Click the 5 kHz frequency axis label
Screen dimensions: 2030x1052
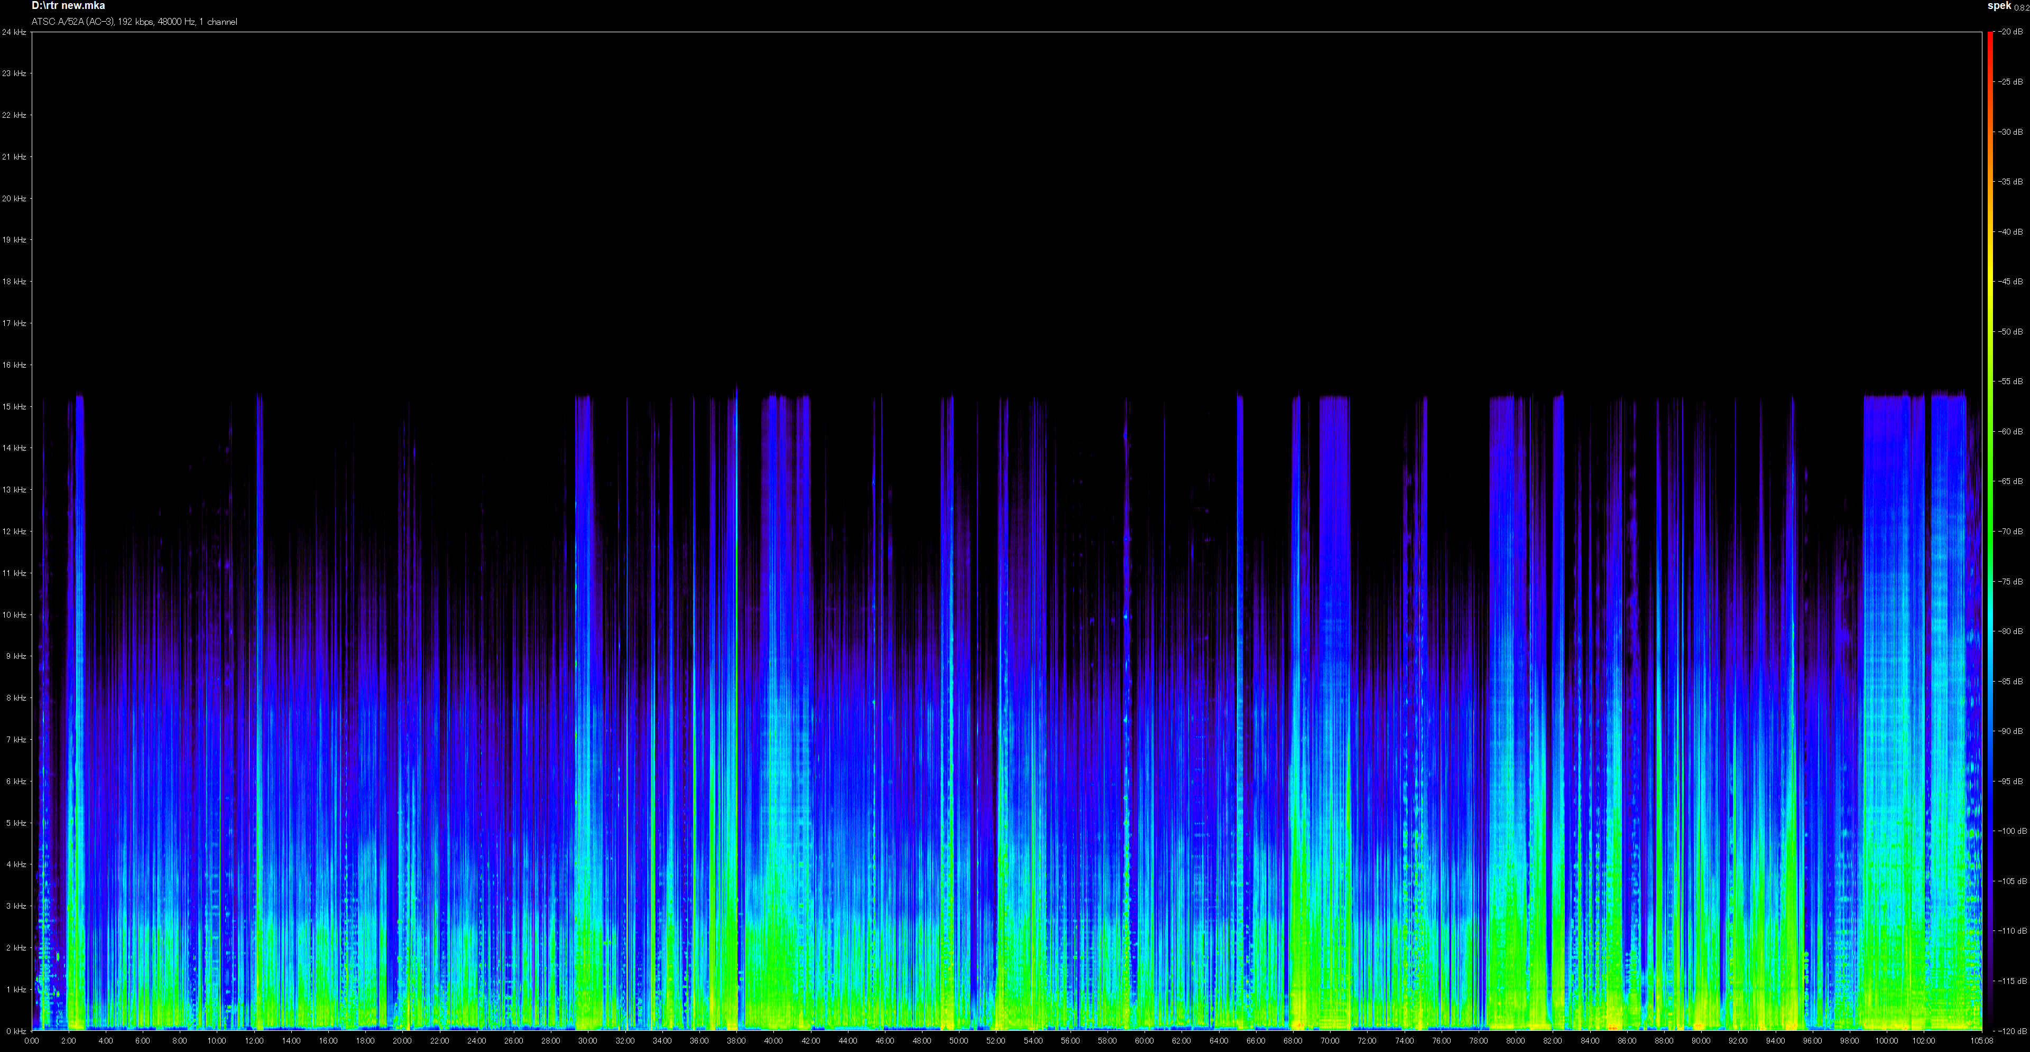tap(15, 824)
